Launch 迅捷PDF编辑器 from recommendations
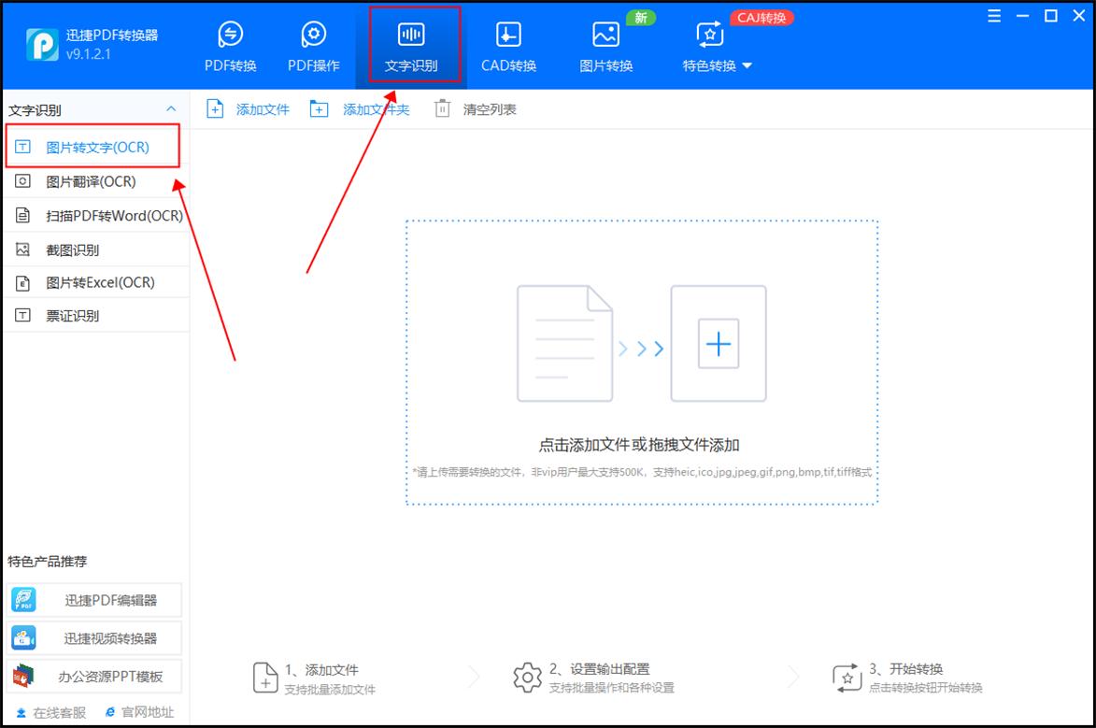Image resolution: width=1096 pixels, height=728 pixels. (93, 599)
